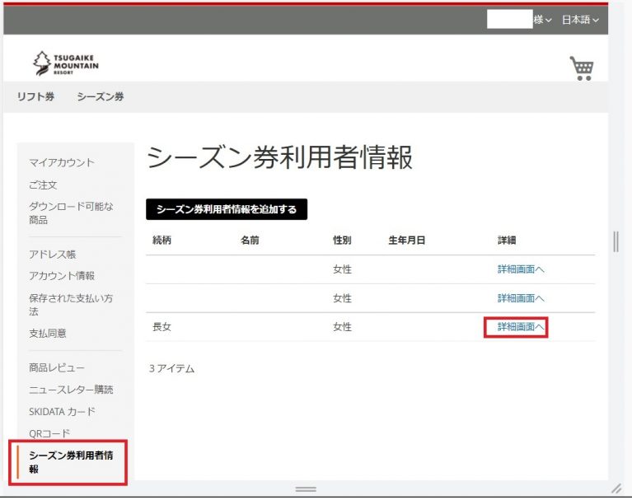632x500 pixels.
Task: Select ダウンロード可能な商品 sidebar link
Action: [71, 213]
